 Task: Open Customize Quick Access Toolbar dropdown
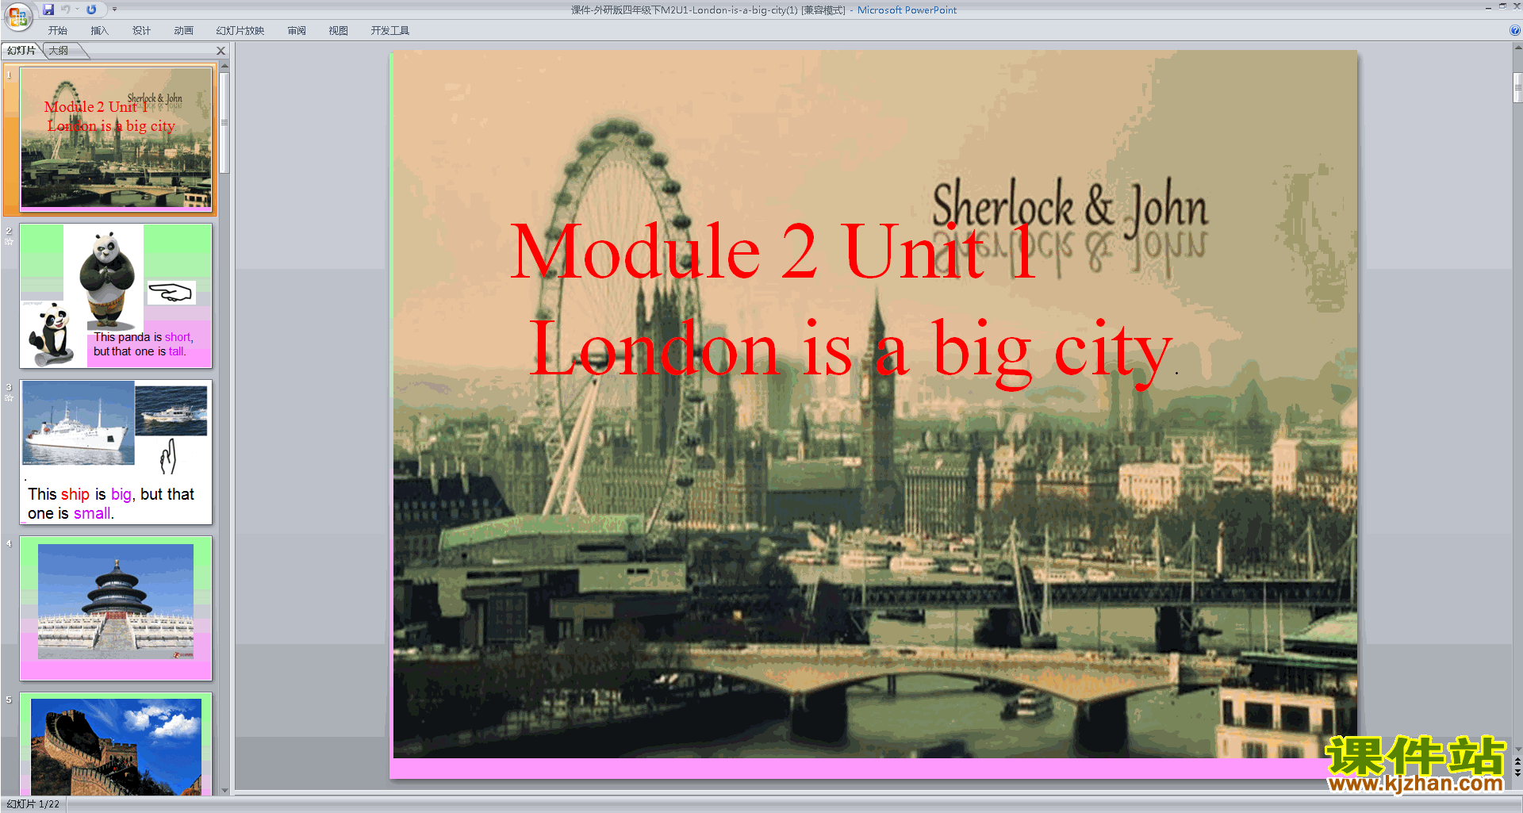(114, 10)
